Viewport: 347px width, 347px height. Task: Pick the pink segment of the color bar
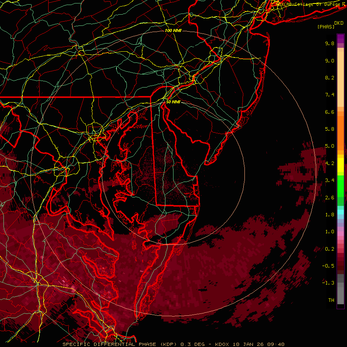click(x=340, y=234)
